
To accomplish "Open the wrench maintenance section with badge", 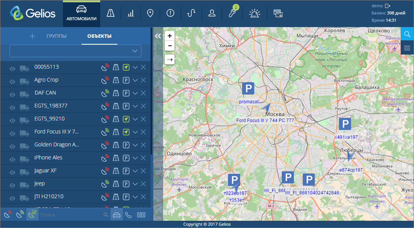I will [x=232, y=13].
